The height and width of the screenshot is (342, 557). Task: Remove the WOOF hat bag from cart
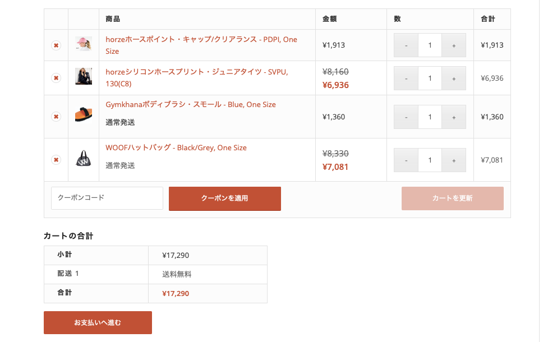pyautogui.click(x=56, y=160)
